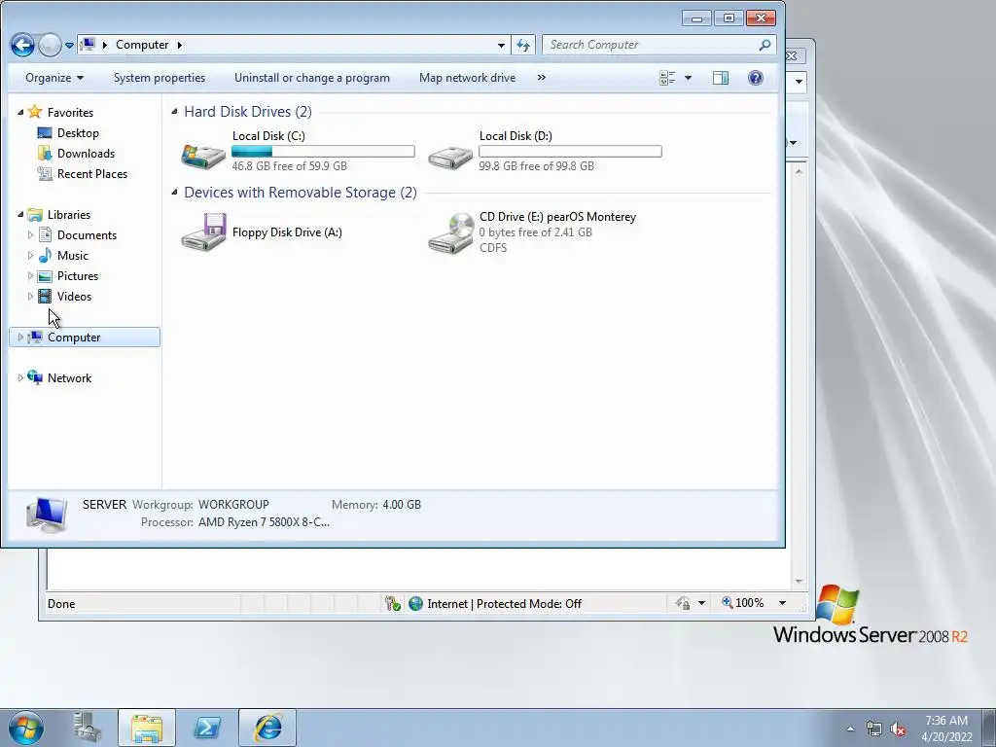Click the Help question mark icon
This screenshot has height=747, width=996.
(755, 78)
